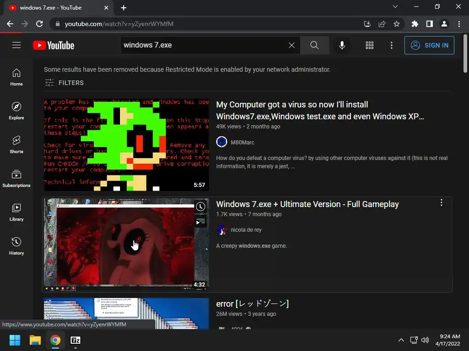Open 'My Computer got a virus' video title
469x351 pixels.
pyautogui.click(x=320, y=111)
